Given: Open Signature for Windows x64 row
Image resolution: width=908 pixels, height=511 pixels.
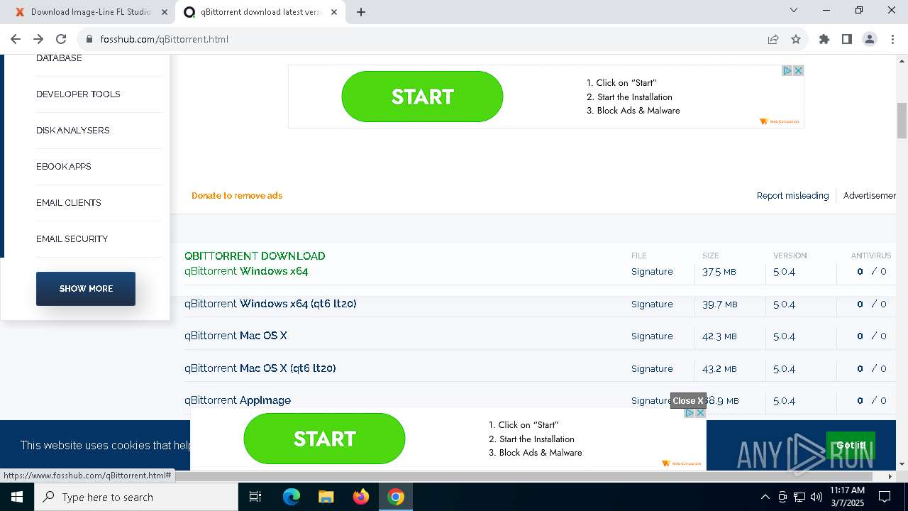Looking at the screenshot, I should point(652,272).
